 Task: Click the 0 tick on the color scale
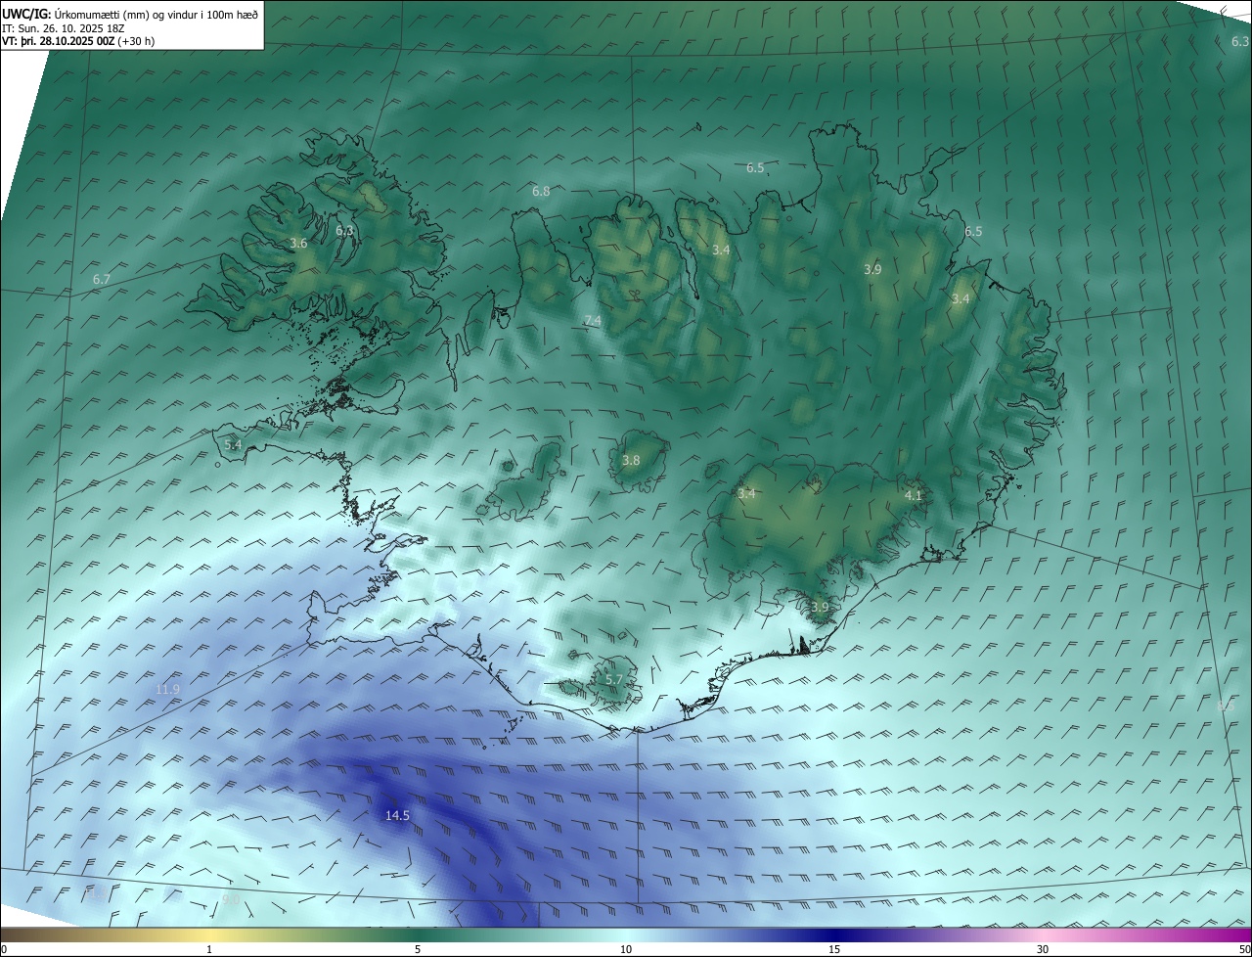click(4, 949)
